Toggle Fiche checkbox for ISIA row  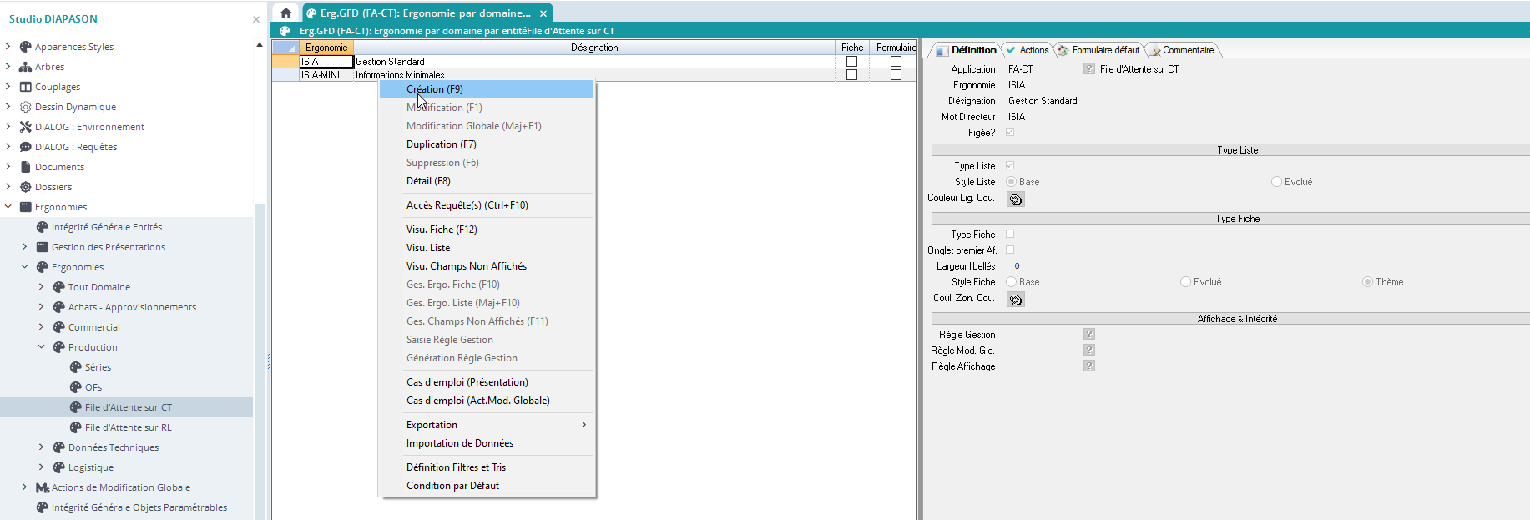[851, 62]
